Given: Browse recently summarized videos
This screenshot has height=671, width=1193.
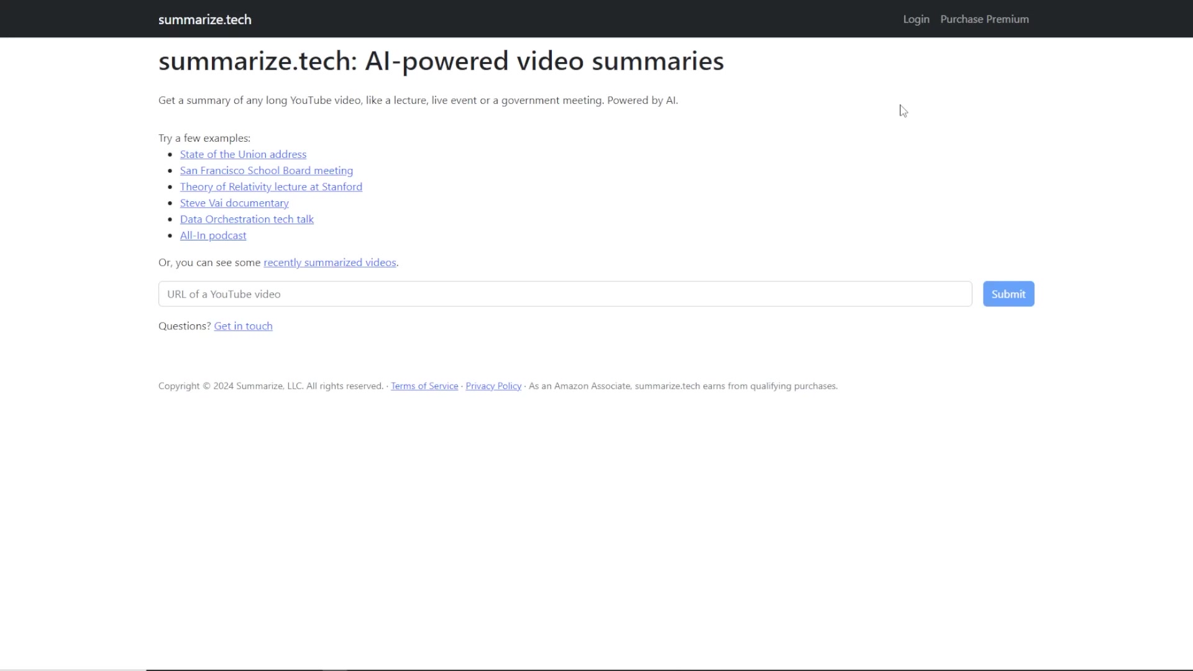Looking at the screenshot, I should tap(330, 262).
